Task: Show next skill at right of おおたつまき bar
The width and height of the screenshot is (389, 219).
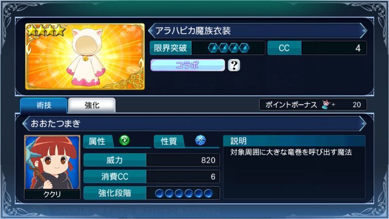Action: click(363, 124)
